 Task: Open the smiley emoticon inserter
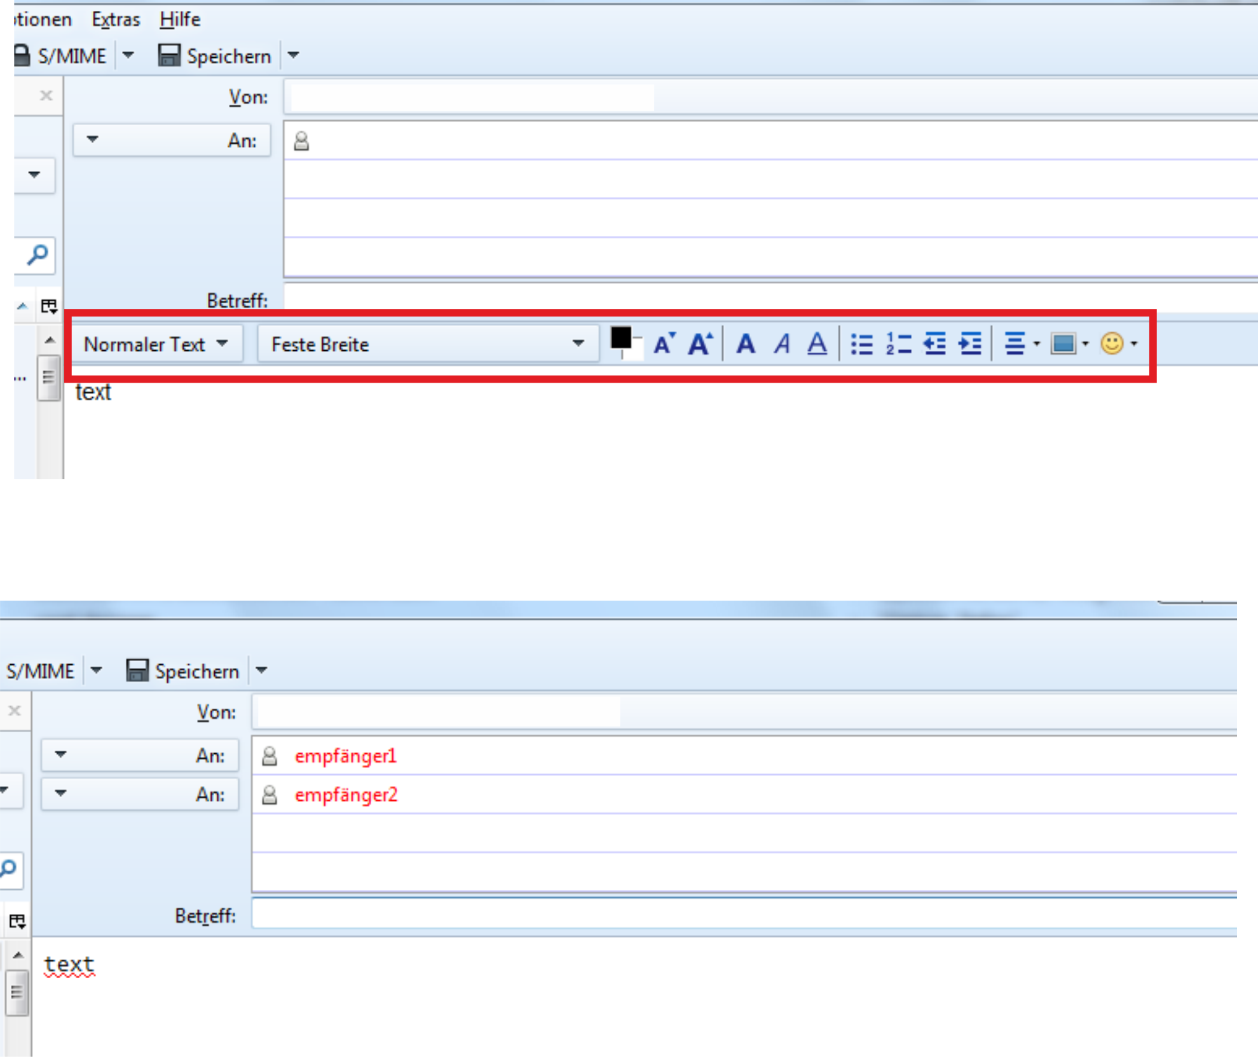click(x=1112, y=344)
